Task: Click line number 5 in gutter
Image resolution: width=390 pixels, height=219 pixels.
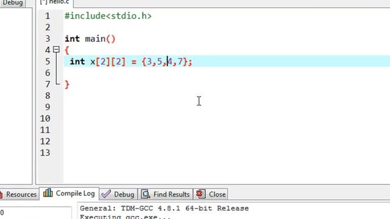Action: coord(48,61)
